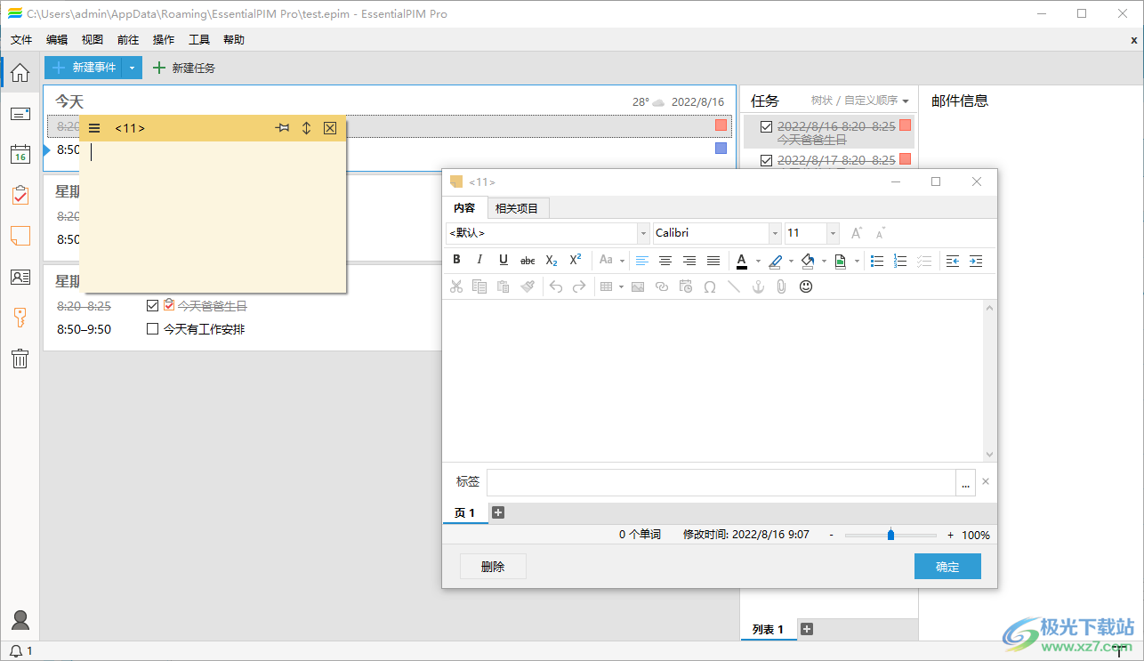Expand the New Event dropdown arrow
This screenshot has width=1144, height=661.
pos(132,68)
